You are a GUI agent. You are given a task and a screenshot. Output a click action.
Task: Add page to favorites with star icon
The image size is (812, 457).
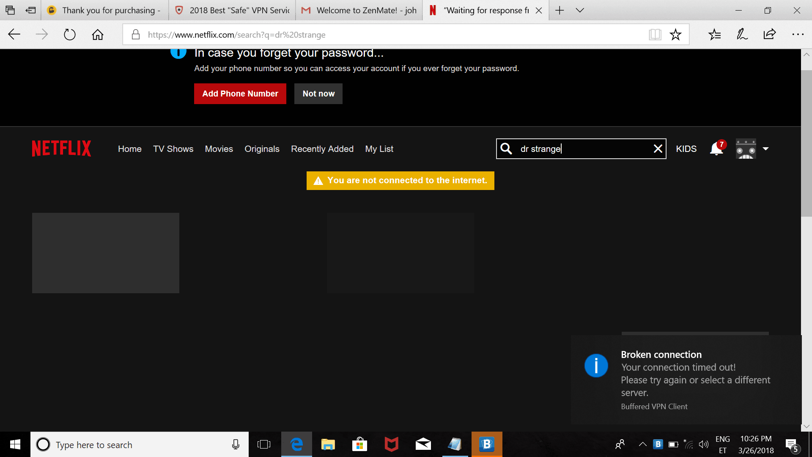click(x=675, y=34)
